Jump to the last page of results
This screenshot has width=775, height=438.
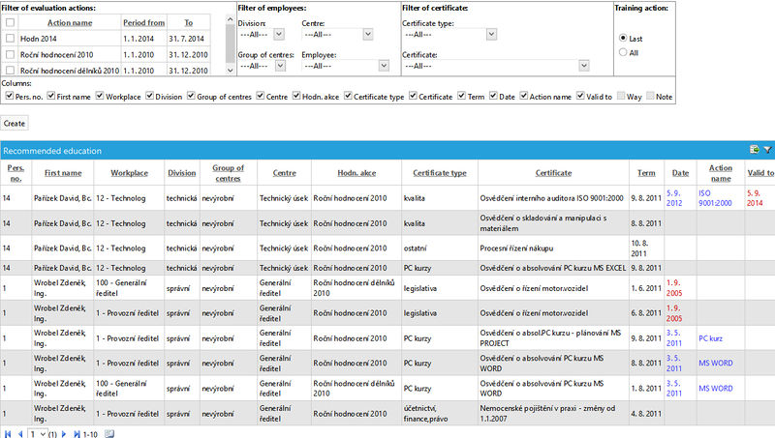(77, 434)
